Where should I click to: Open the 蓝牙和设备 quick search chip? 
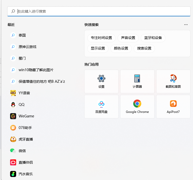pos(153,38)
